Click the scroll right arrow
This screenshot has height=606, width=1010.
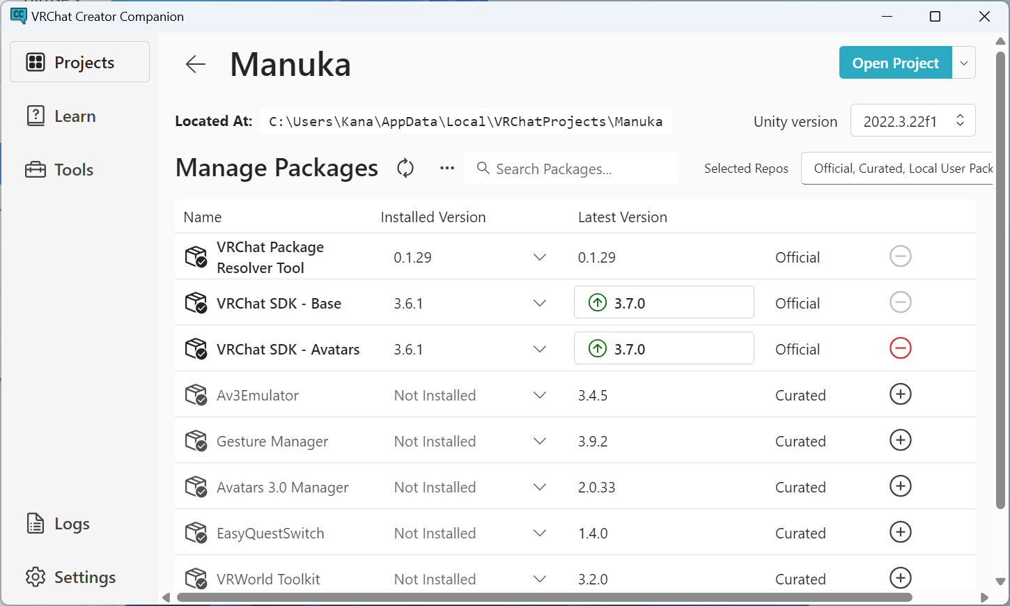(984, 598)
